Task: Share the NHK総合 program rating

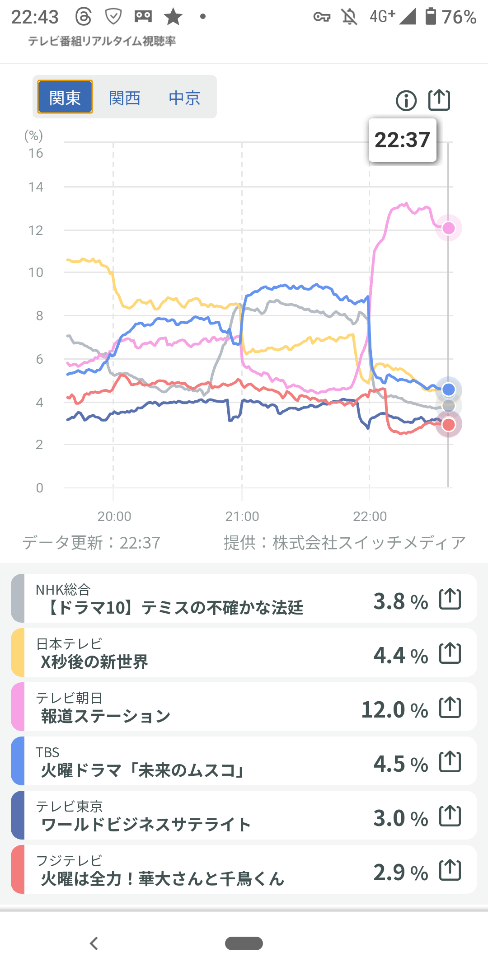Action: point(450,599)
